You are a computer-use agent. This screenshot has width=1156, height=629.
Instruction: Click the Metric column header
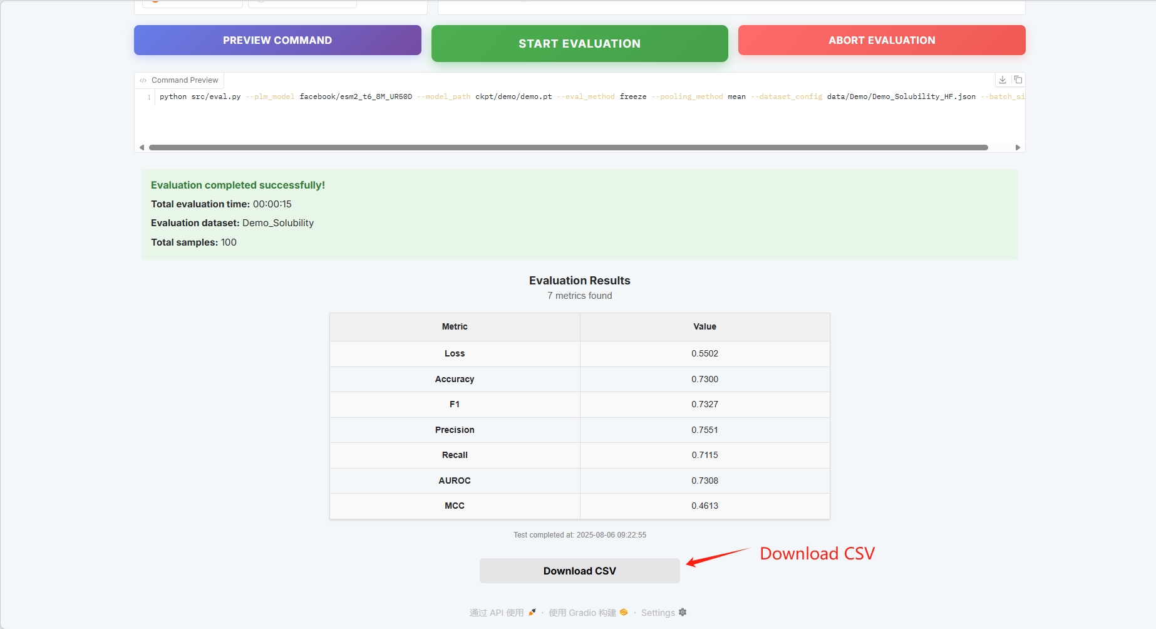click(455, 326)
